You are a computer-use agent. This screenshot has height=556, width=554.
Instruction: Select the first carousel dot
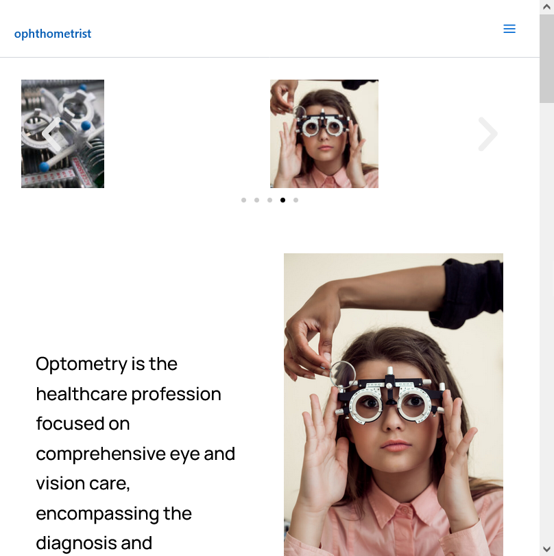pyautogui.click(x=243, y=200)
